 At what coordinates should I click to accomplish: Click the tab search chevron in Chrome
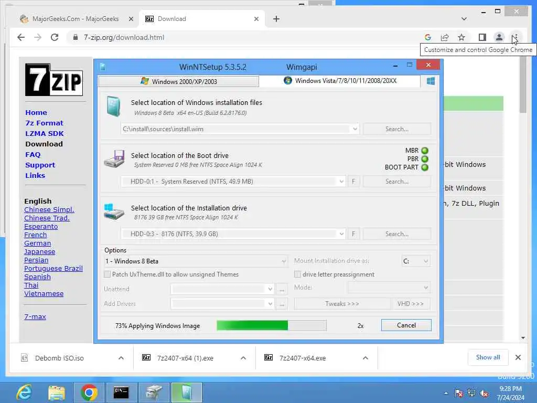click(x=464, y=19)
